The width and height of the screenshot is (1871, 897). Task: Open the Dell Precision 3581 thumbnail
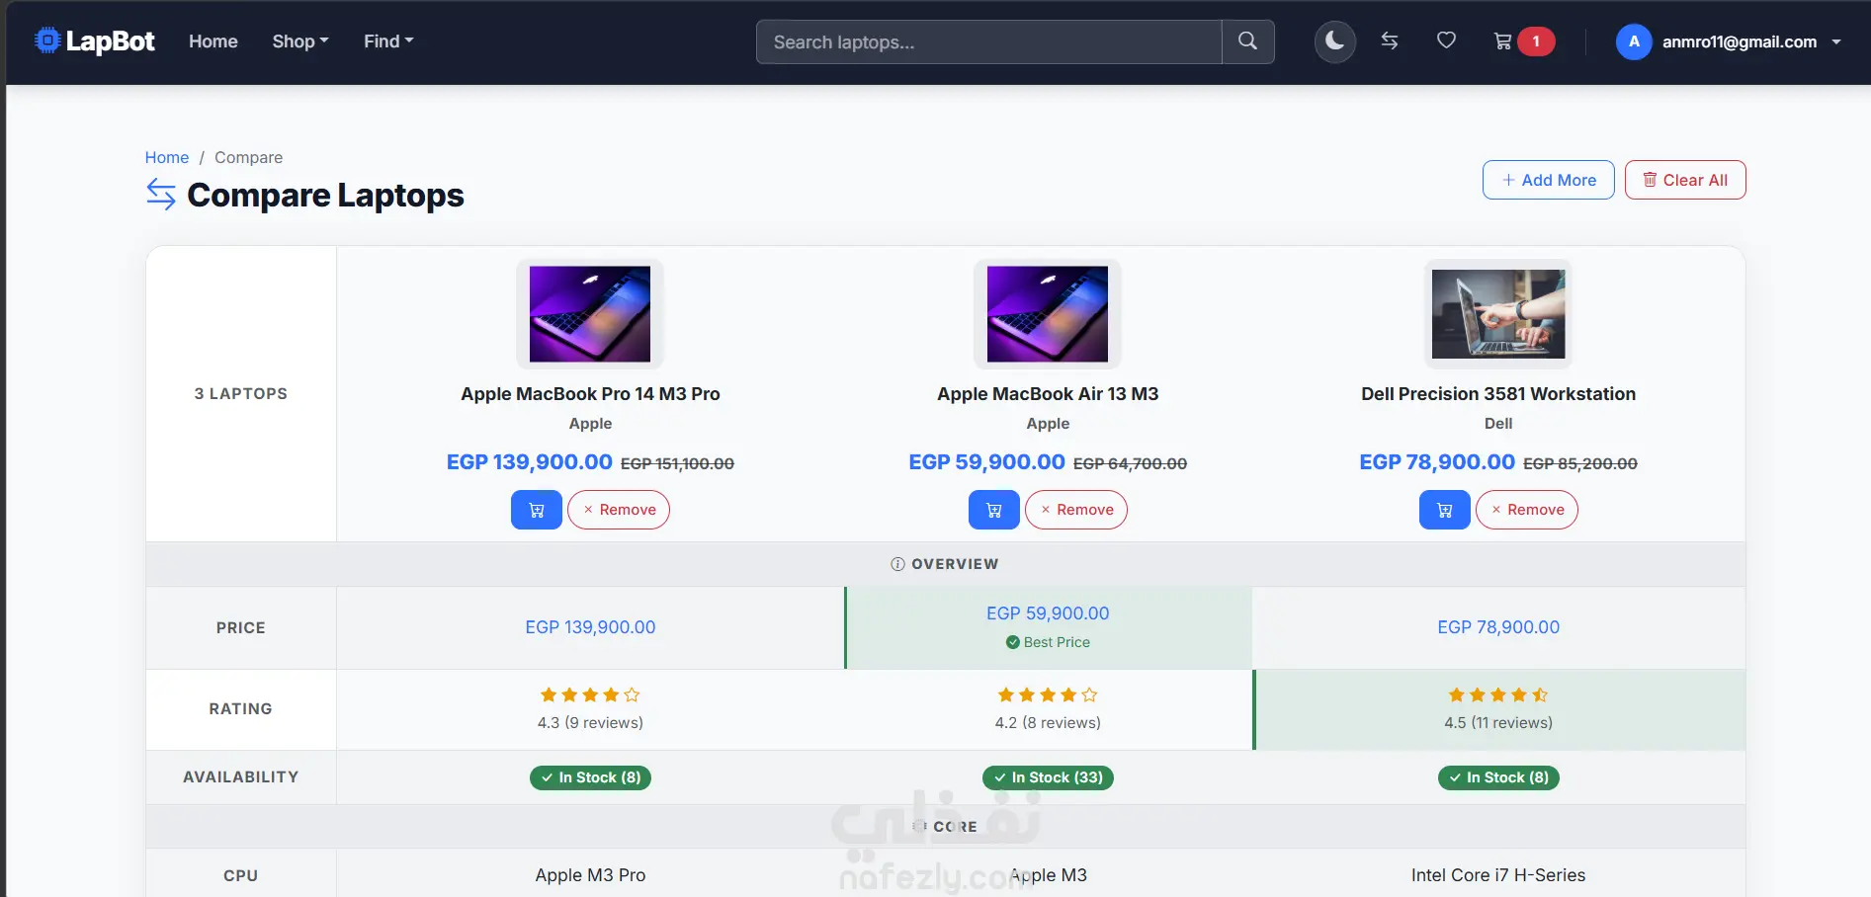click(1498, 314)
